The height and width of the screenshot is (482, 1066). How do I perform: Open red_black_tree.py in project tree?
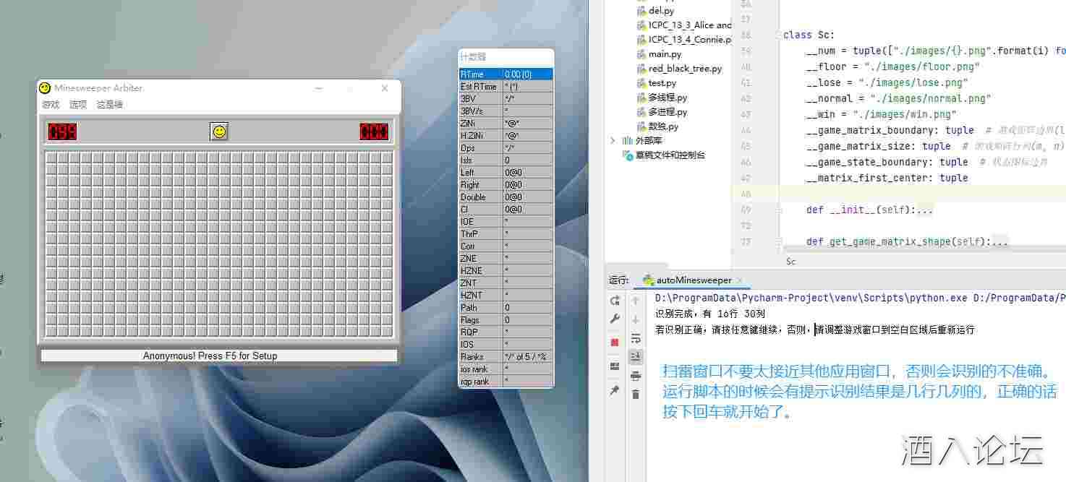coord(684,69)
